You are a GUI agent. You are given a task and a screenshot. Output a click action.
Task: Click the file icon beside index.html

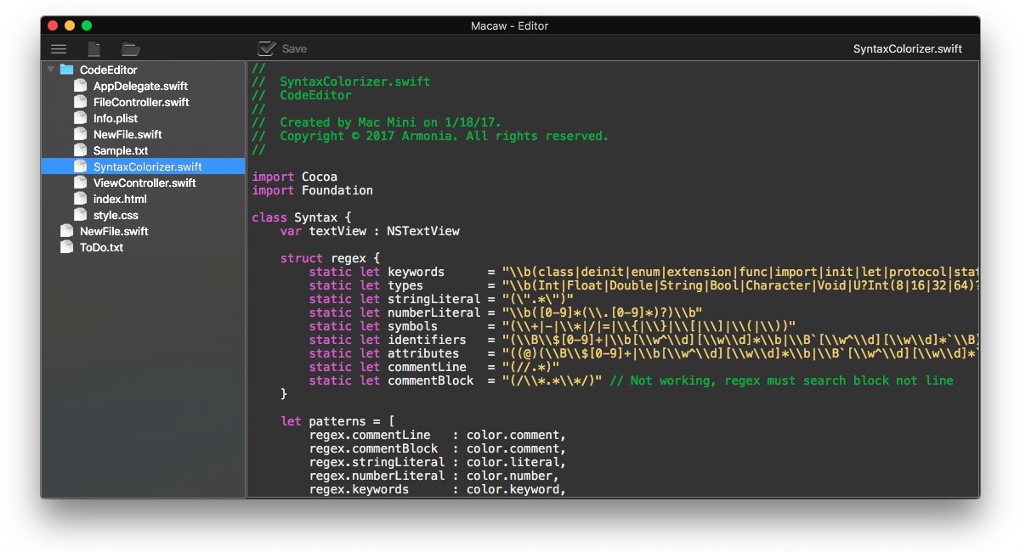point(81,199)
